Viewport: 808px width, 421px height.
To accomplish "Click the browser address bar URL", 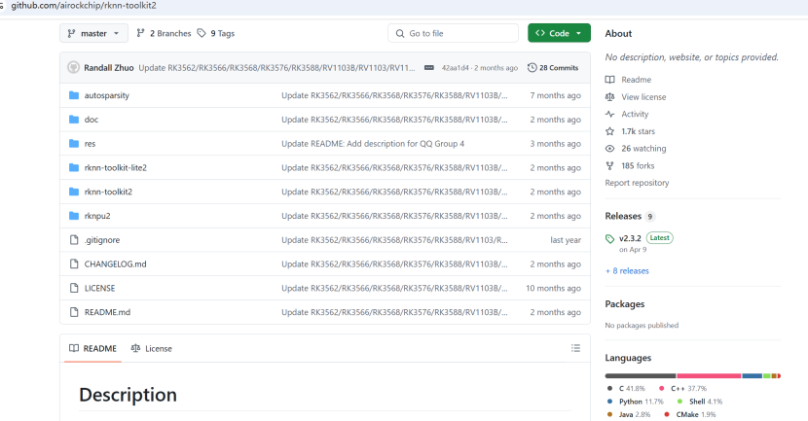I will tap(84, 6).
